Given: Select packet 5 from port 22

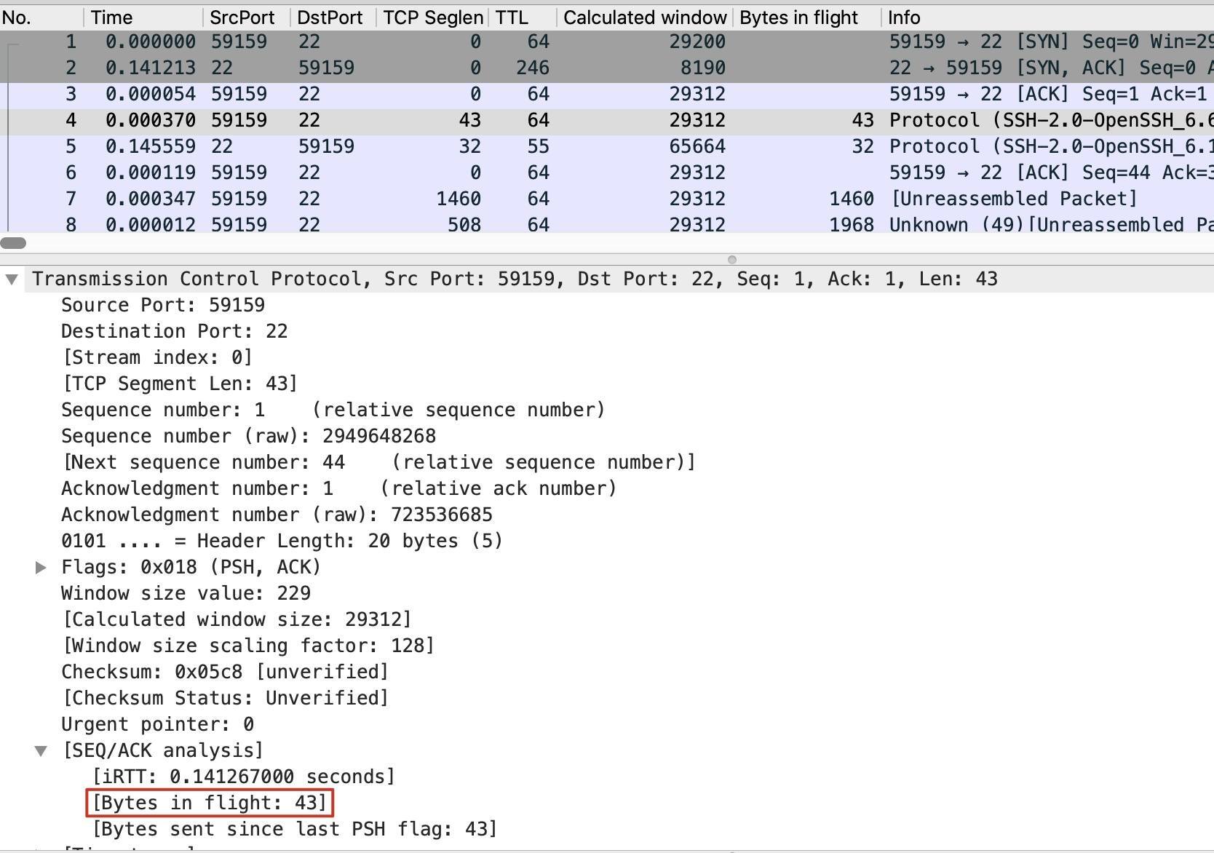Looking at the screenshot, I should (509, 147).
